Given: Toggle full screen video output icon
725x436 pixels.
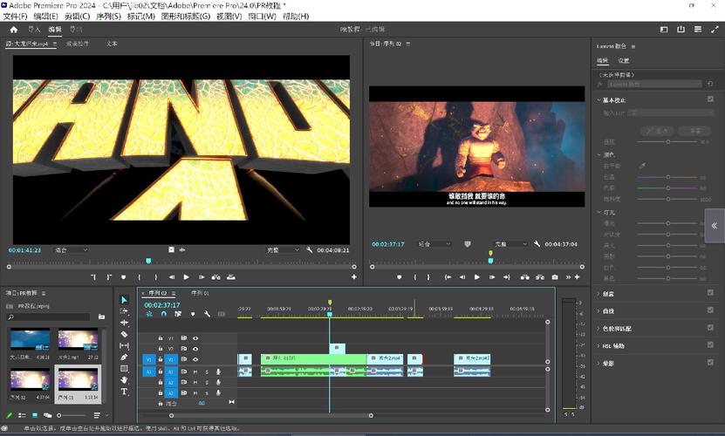Looking at the screenshot, I should (x=715, y=29).
